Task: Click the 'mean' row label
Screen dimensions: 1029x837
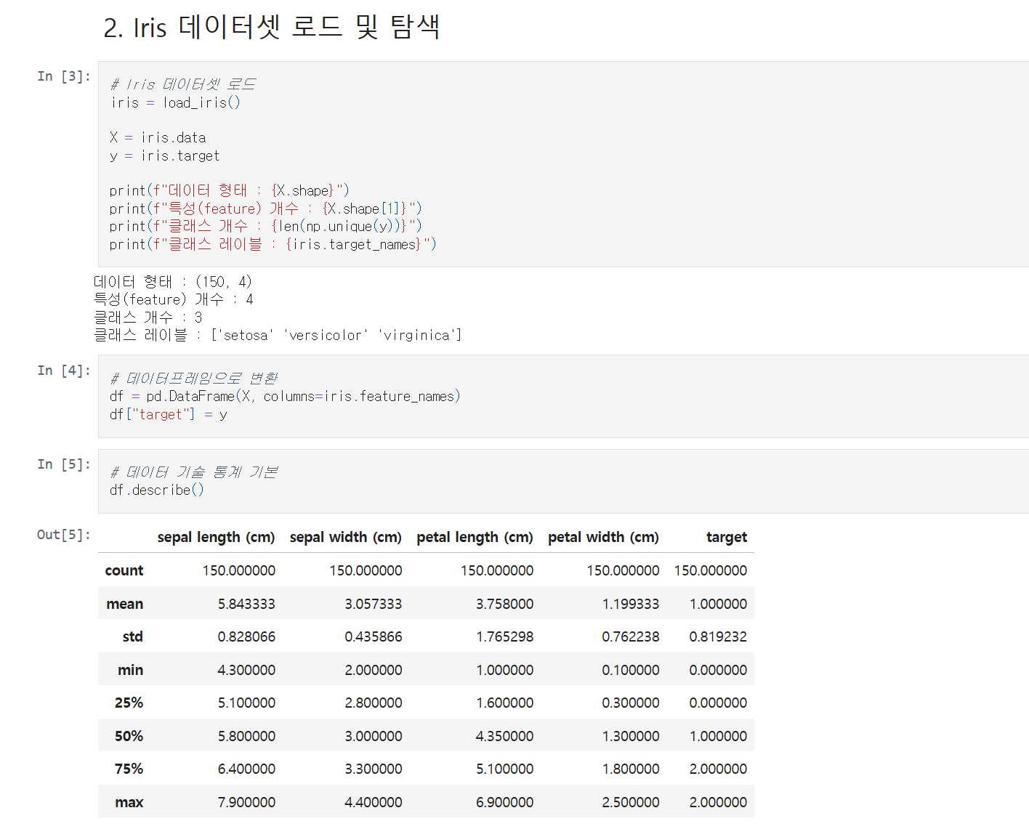Action: pos(125,604)
